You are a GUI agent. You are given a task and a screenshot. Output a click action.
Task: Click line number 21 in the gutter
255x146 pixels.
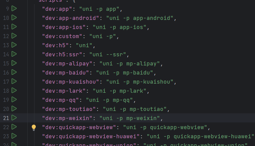click(6, 118)
